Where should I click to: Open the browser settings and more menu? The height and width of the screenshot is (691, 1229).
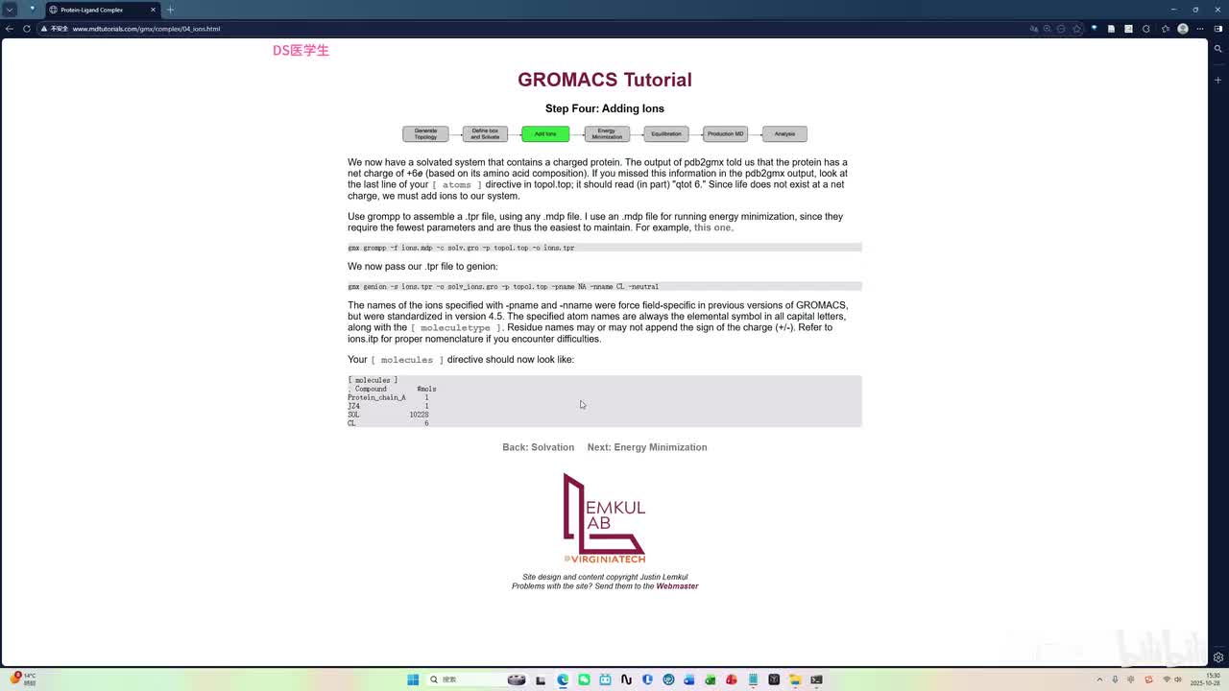(x=1200, y=29)
